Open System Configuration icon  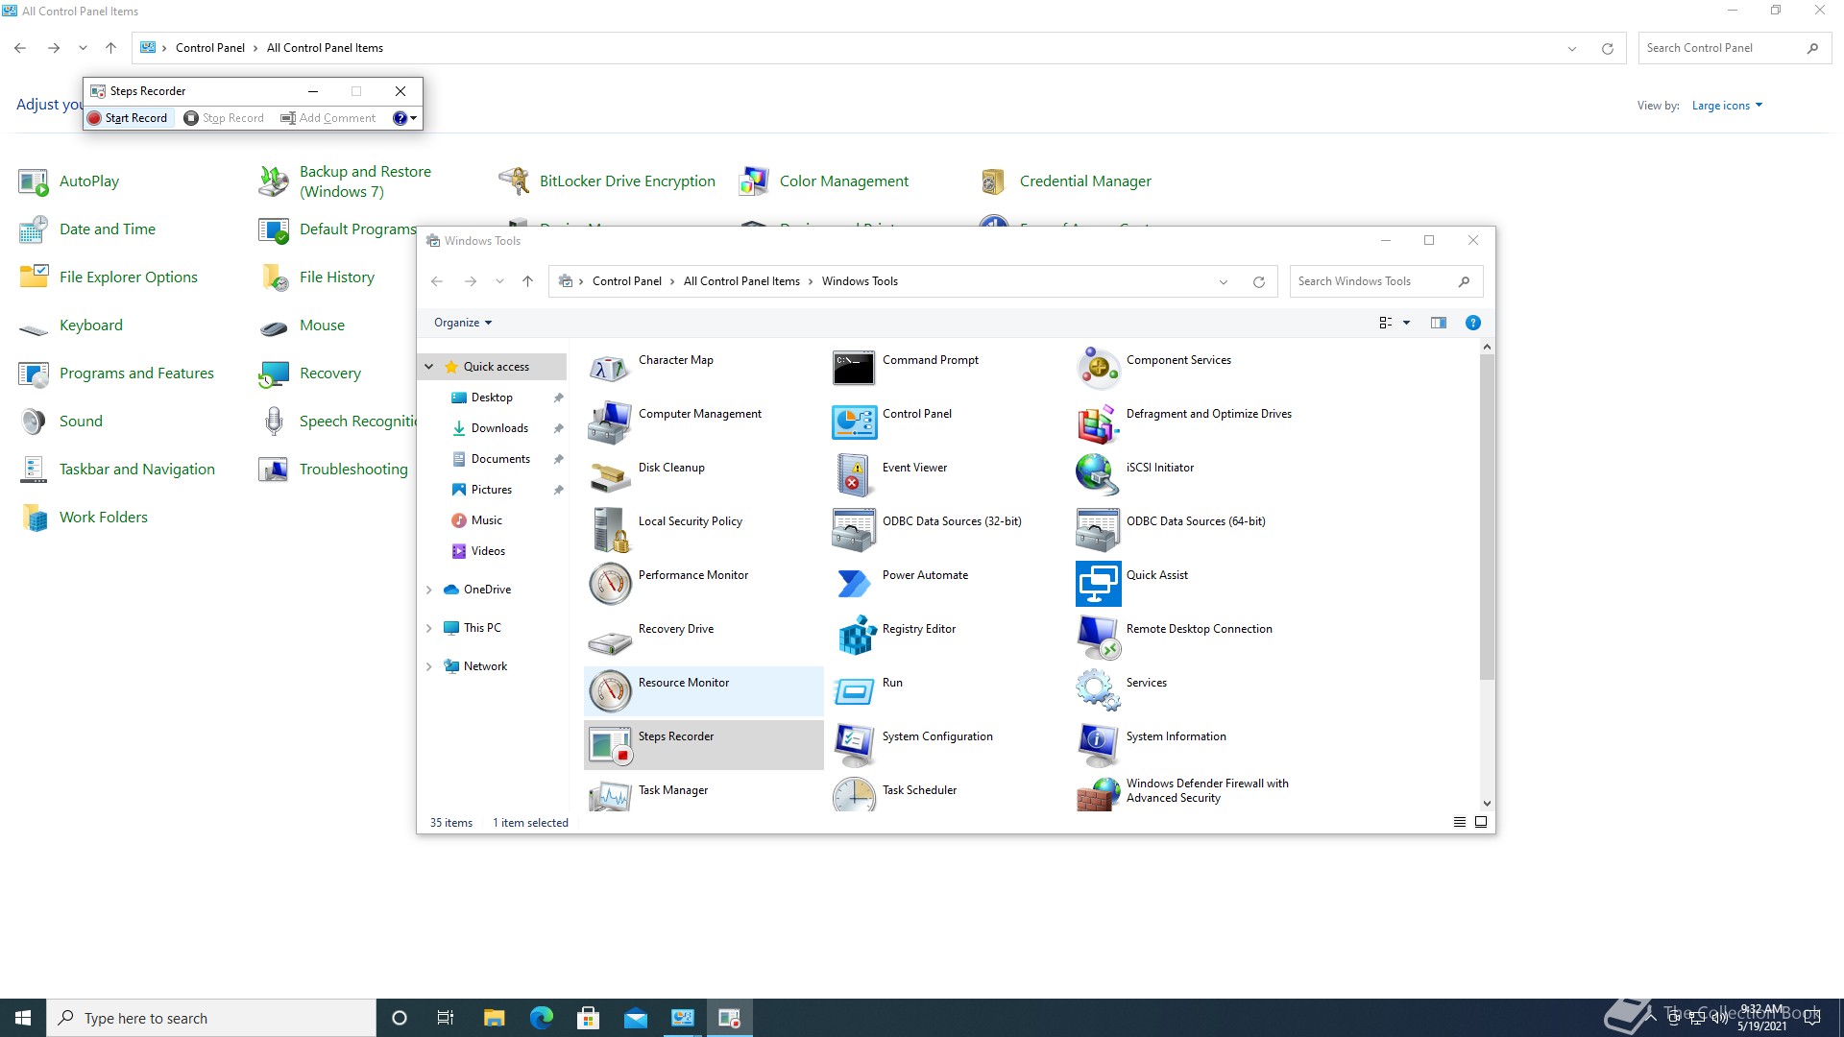[853, 744]
